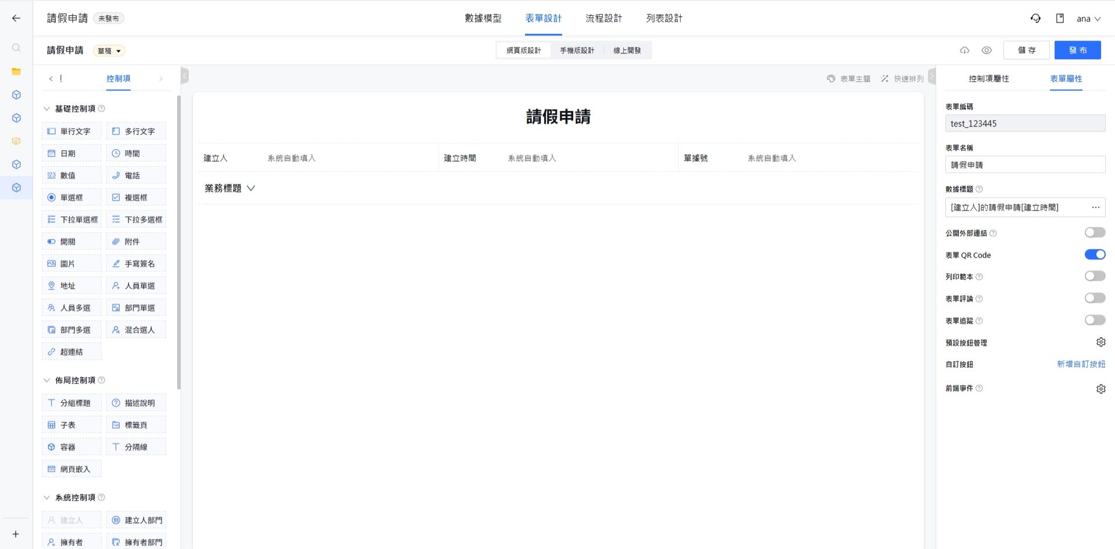1115x549 pixels.
Task: Switch to 控制項屬性 tab
Action: coord(989,78)
